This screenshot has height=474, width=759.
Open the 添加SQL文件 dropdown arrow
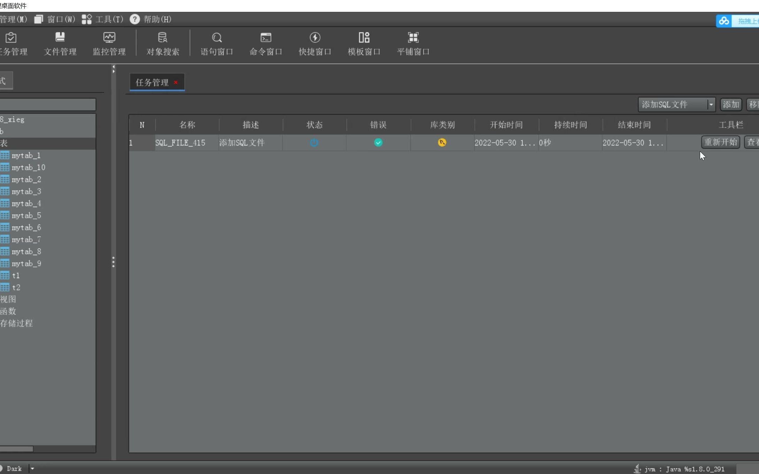tap(711, 104)
